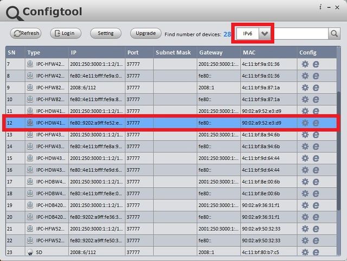Click the Login button
347x261 pixels.
coord(66,33)
